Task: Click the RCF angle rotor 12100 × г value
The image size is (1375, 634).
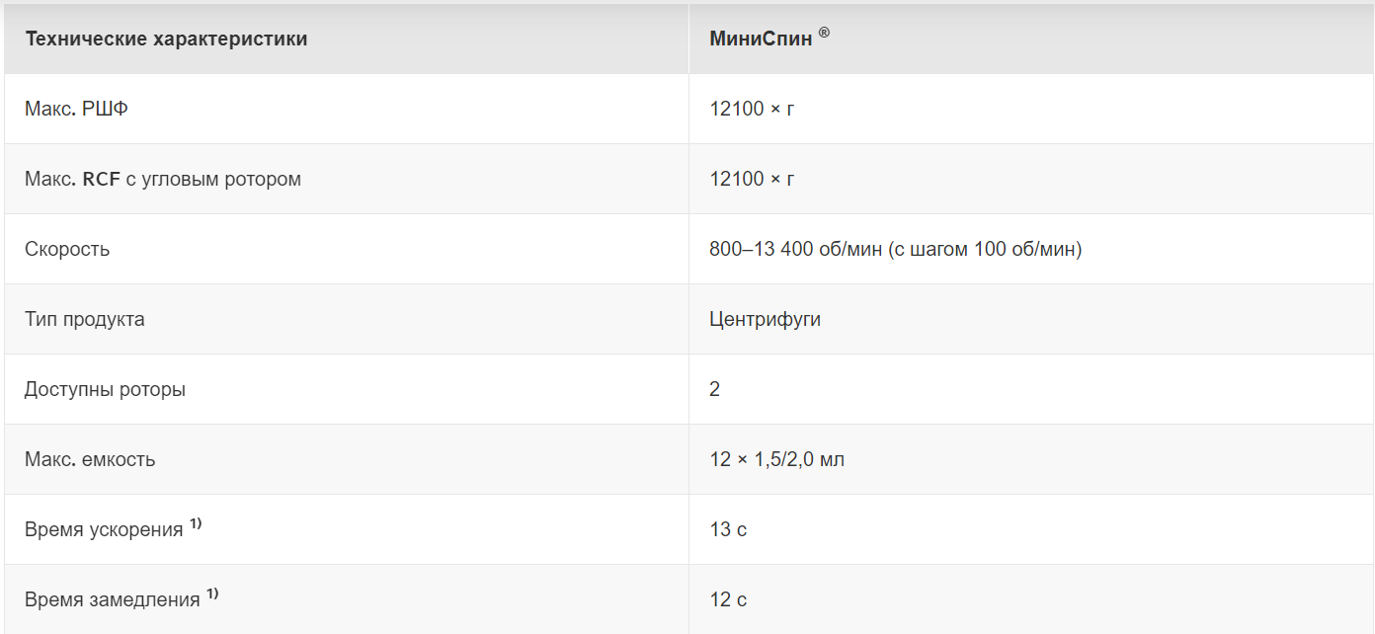Action: click(x=752, y=179)
